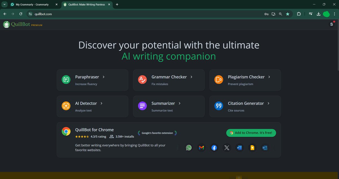Viewport: 339px width, 179px height.
Task: Click the green Chrome profile avatar
Action: pyautogui.click(x=326, y=14)
